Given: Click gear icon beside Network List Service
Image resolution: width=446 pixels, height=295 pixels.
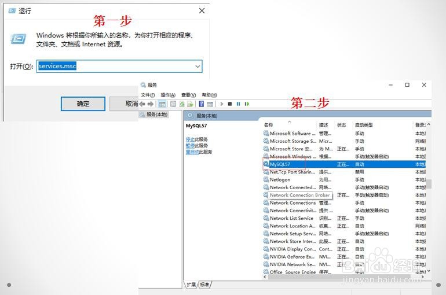Looking at the screenshot, I should 266,218.
